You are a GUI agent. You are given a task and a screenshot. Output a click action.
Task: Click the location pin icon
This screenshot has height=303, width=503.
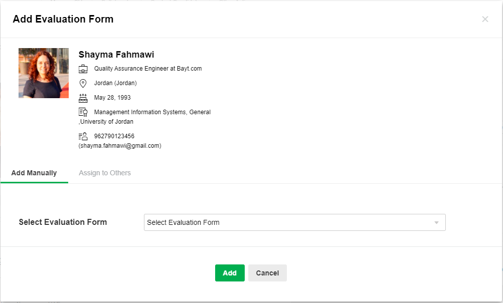pyautogui.click(x=83, y=83)
